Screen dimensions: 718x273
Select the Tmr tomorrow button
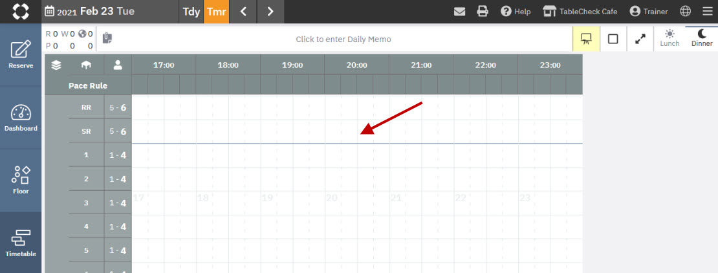pos(216,12)
